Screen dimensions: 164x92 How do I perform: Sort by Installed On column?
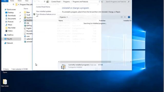[x=127, y=21]
